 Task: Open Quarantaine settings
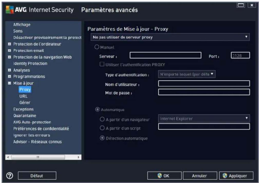pyautogui.click(x=25, y=116)
